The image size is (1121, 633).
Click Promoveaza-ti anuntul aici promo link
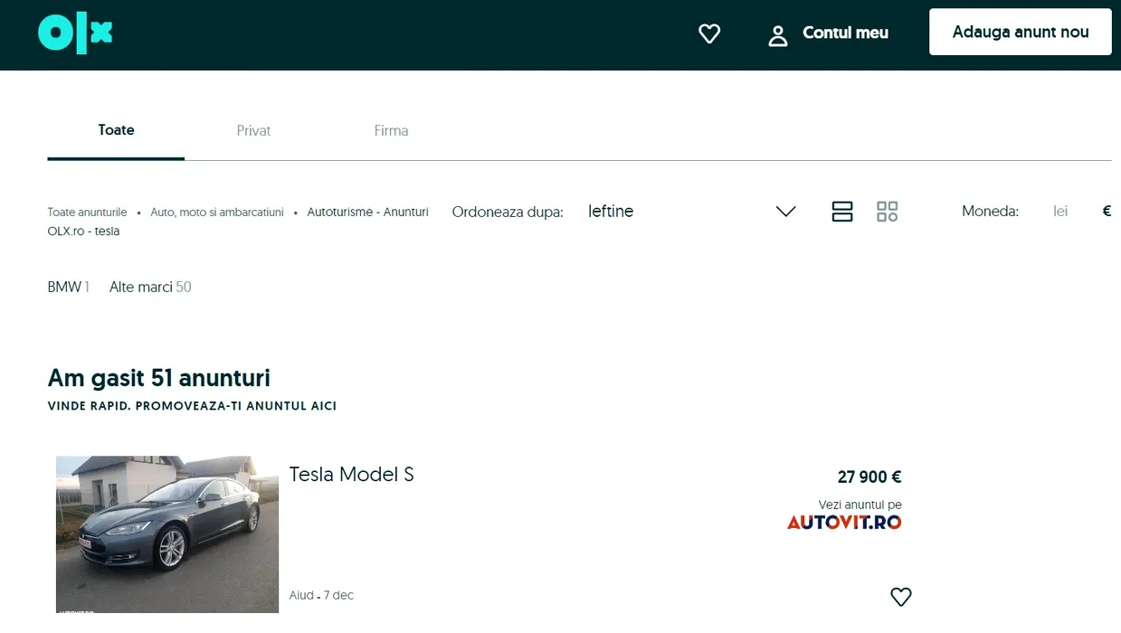(x=192, y=406)
